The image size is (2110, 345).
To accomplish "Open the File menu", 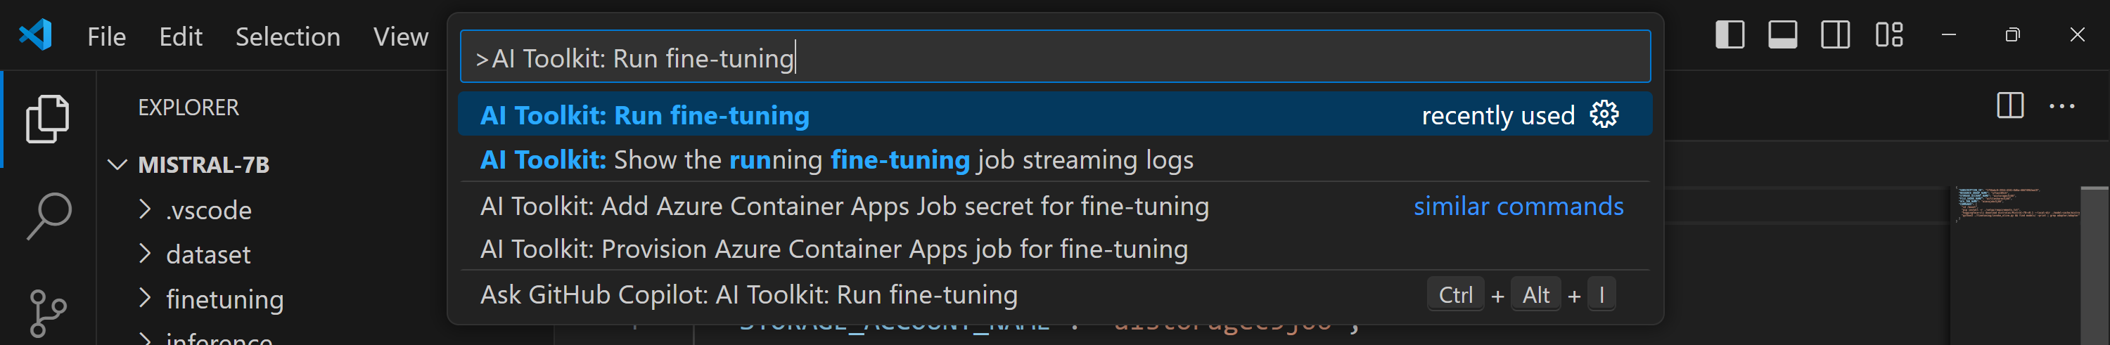I will pos(106,37).
